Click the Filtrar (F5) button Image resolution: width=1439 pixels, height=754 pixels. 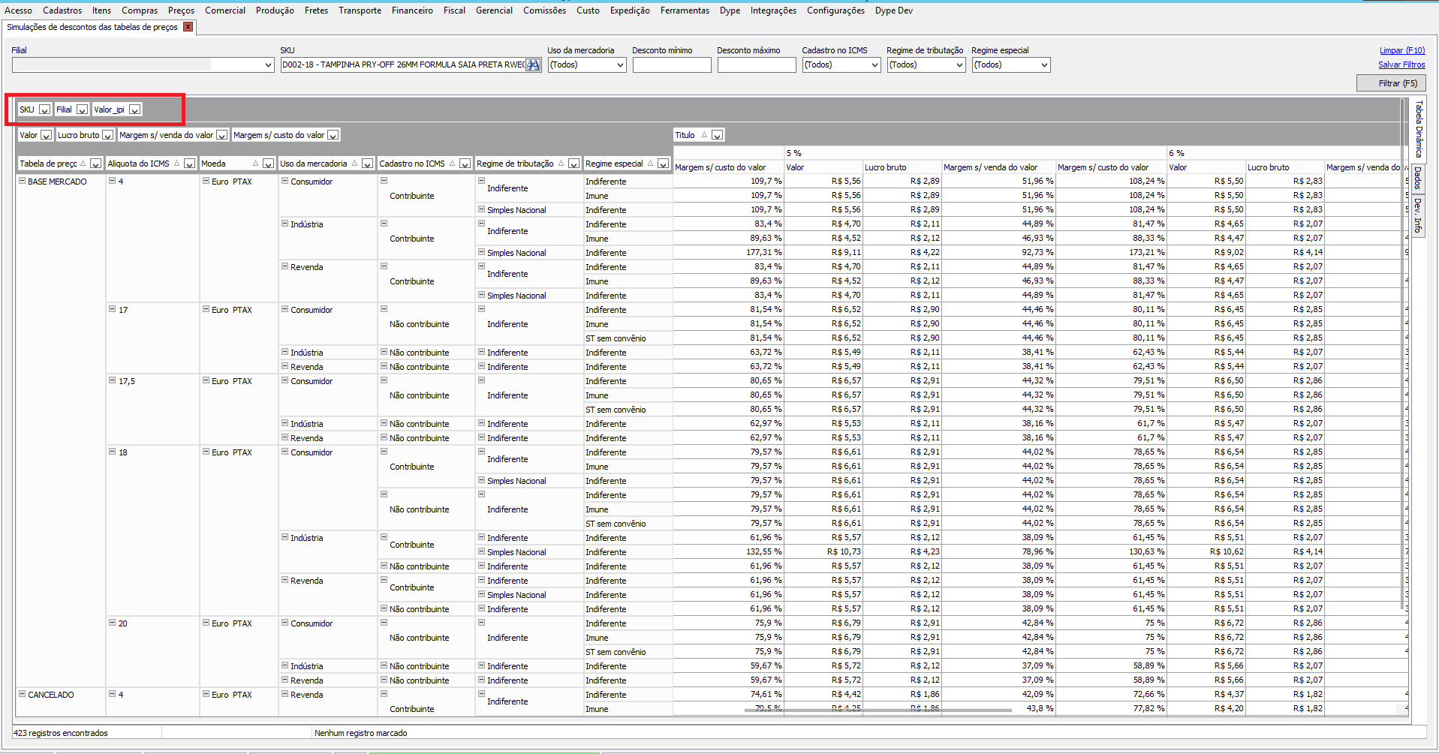[1391, 83]
